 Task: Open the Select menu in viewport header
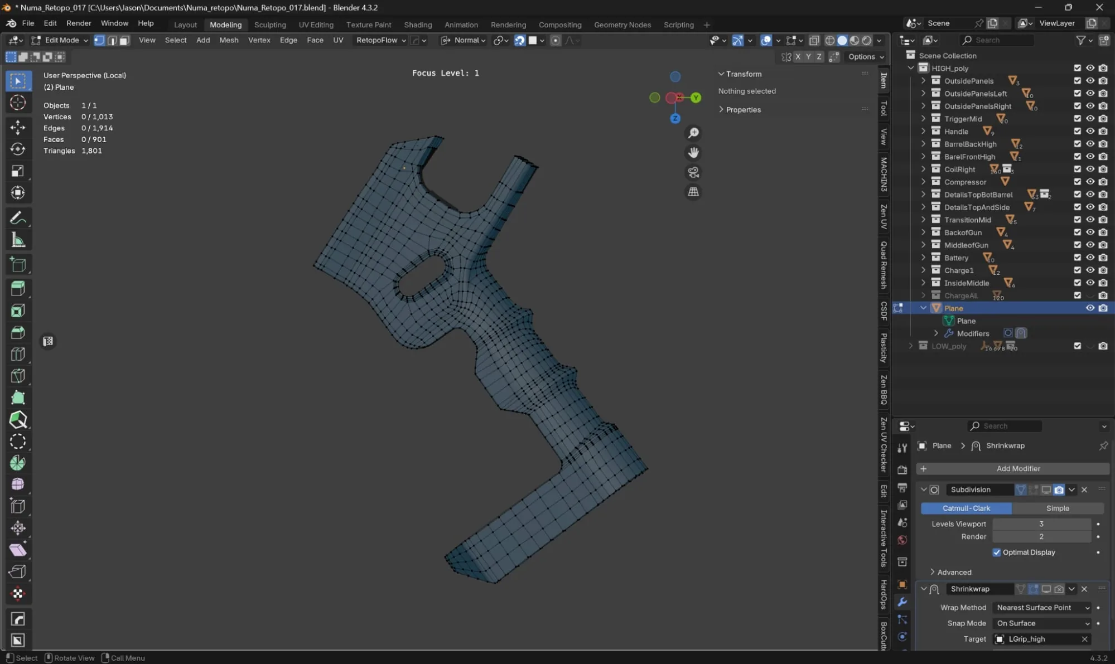click(x=176, y=40)
